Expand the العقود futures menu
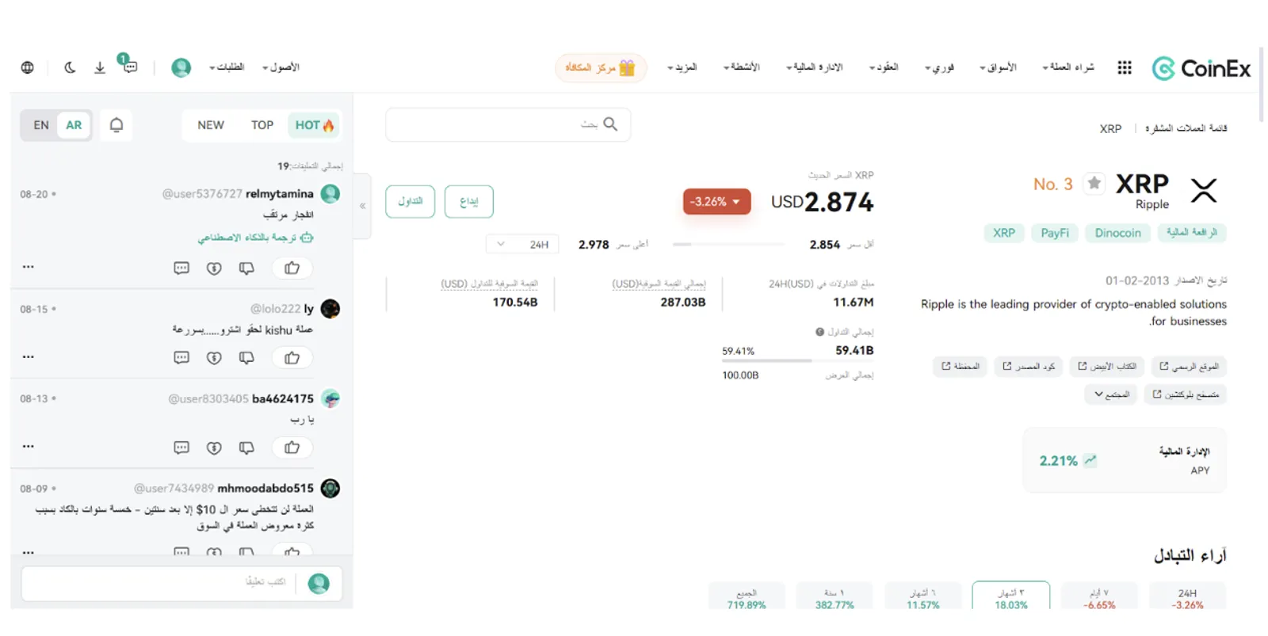Screen dimensions: 1268x636 [884, 67]
